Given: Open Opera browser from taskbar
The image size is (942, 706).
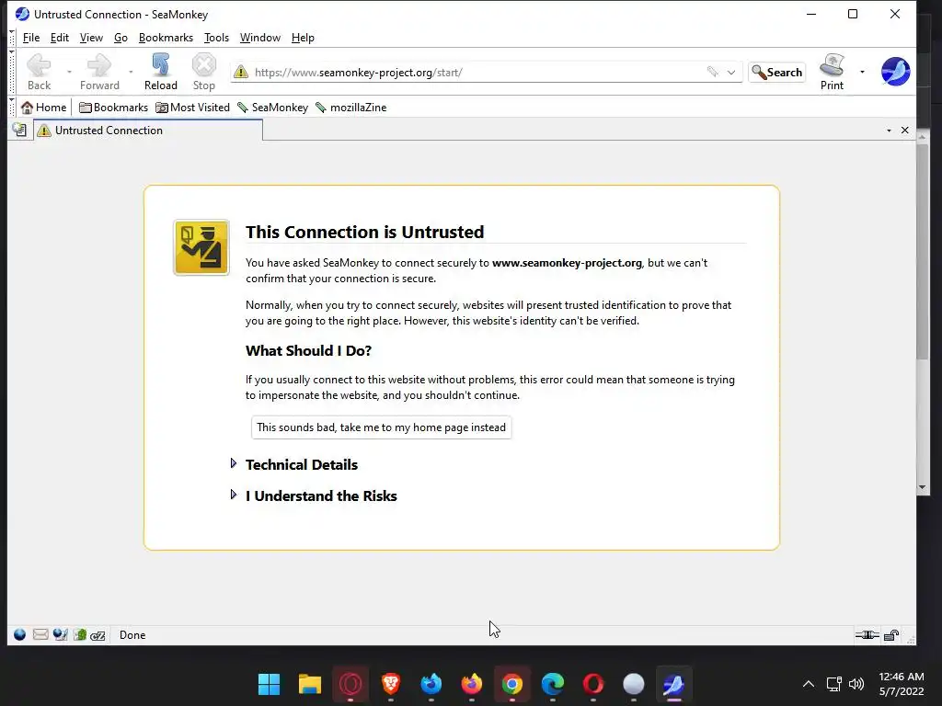Looking at the screenshot, I should point(593,684).
